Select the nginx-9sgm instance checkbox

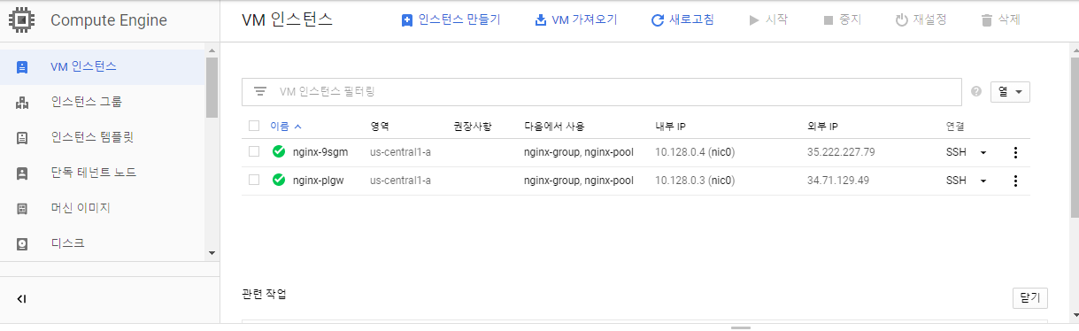click(x=254, y=152)
